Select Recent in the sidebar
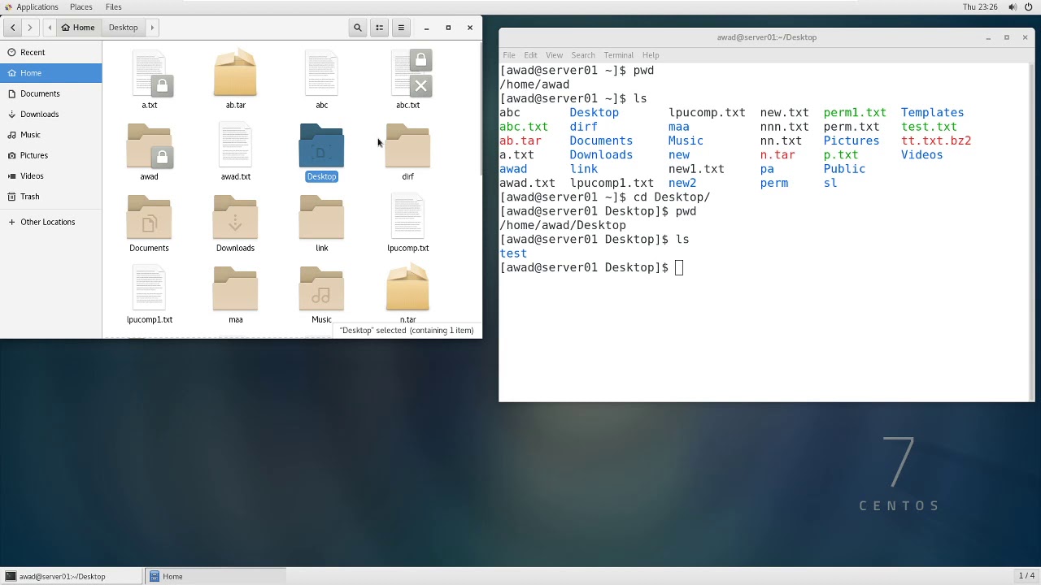 tap(50, 52)
